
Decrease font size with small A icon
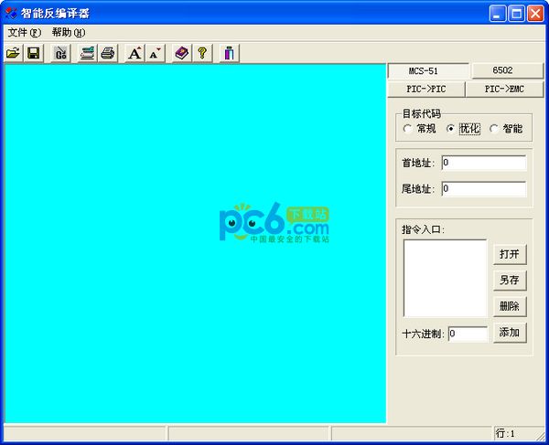point(155,54)
